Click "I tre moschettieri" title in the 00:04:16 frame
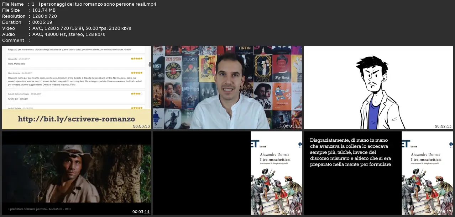The width and height of the screenshot is (455, 217). click(275, 159)
